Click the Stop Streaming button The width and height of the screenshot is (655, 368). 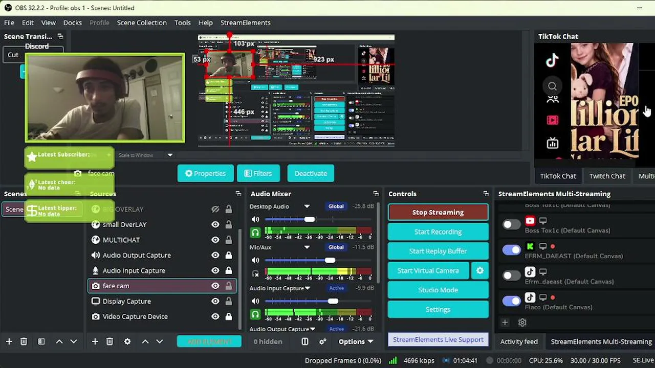tap(438, 212)
